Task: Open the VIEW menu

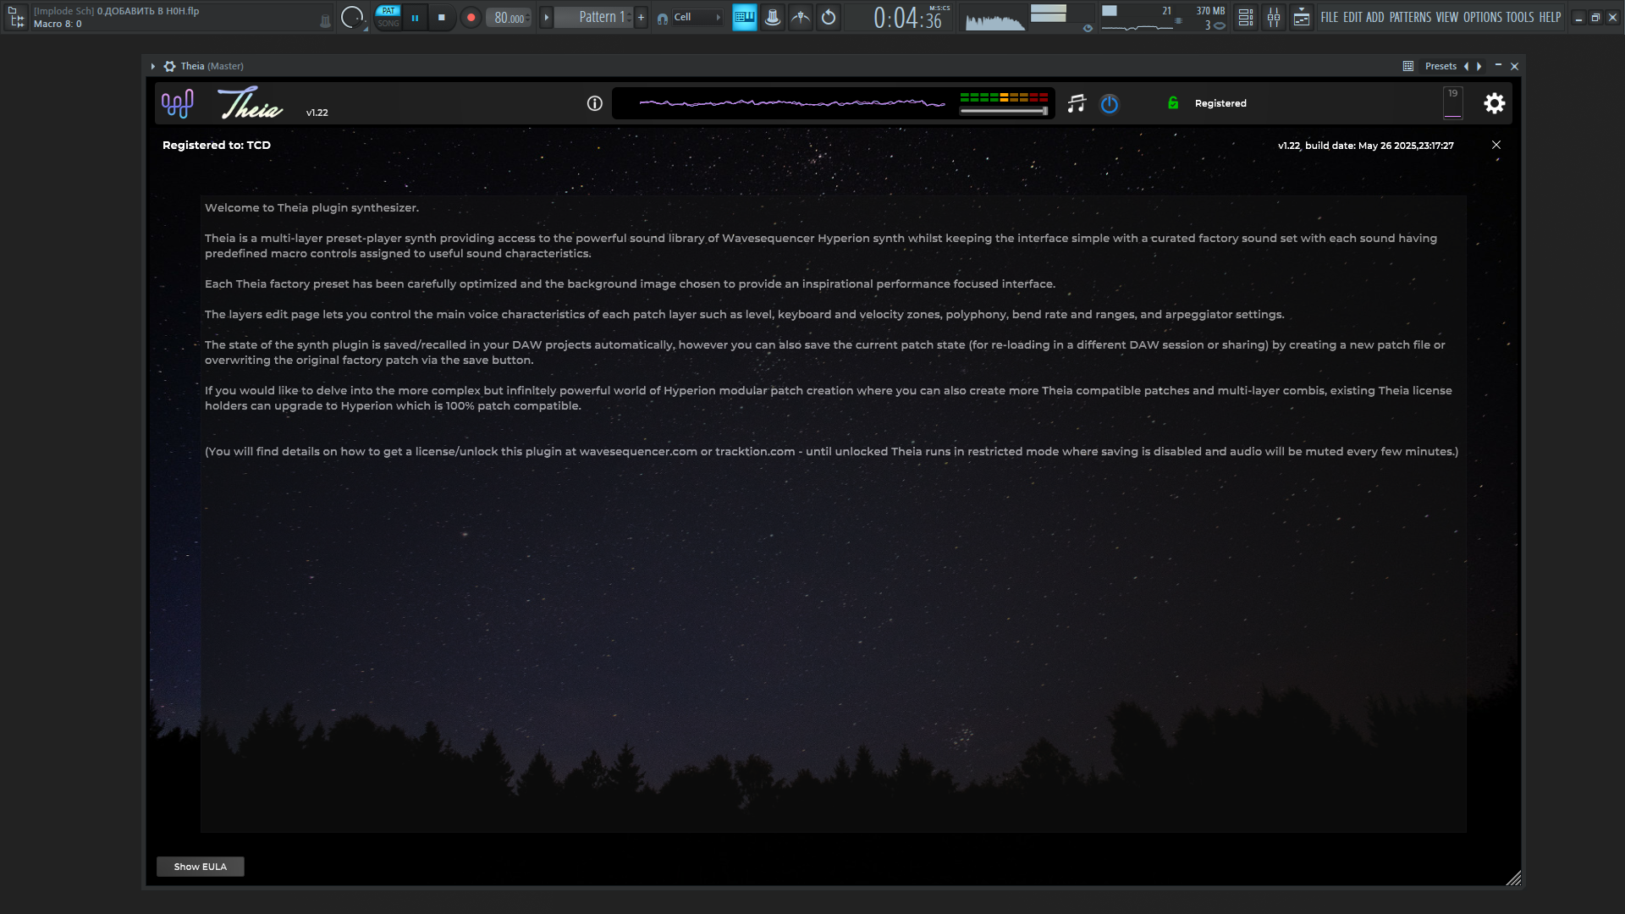Action: [x=1447, y=17]
